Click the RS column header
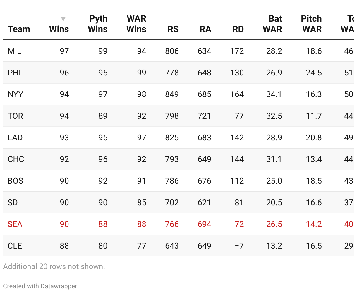The width and height of the screenshot is (357, 293). [173, 29]
